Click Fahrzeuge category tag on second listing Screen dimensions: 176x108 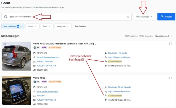(55, 82)
